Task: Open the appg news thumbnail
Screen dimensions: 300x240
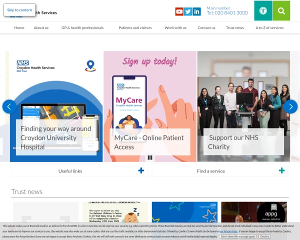Action: click(x=254, y=212)
